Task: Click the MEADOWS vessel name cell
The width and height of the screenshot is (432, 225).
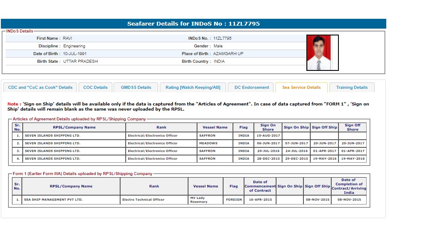Action: coord(208,143)
